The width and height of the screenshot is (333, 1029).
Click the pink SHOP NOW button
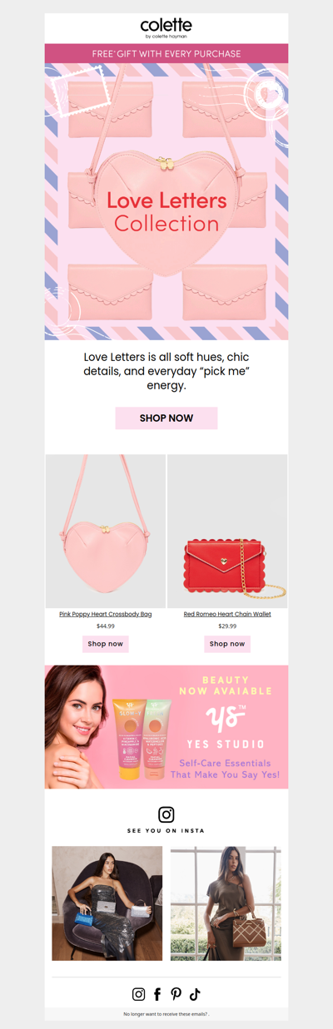pyautogui.click(x=166, y=418)
